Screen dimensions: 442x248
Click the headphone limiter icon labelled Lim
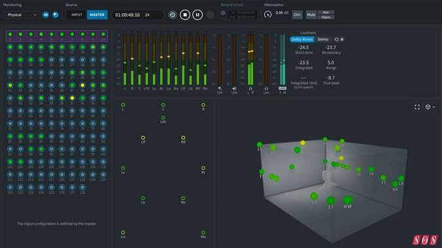pyautogui.click(x=266, y=88)
